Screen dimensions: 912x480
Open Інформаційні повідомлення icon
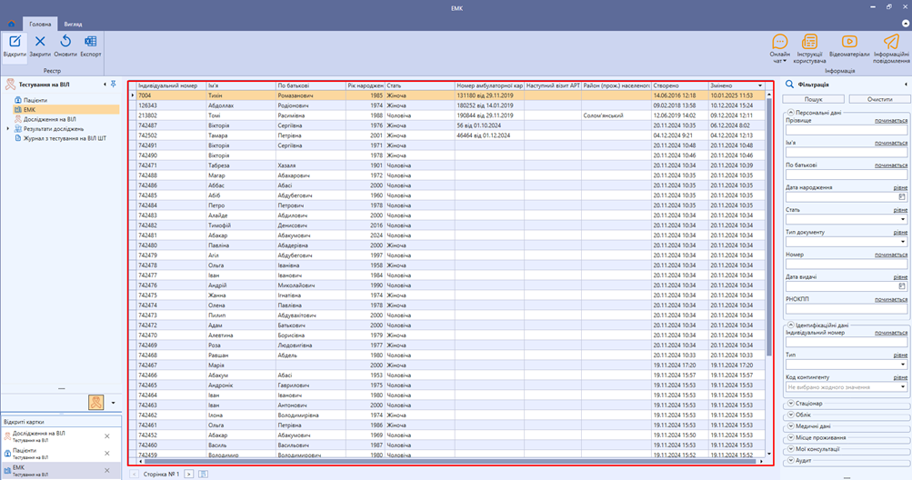(x=891, y=42)
